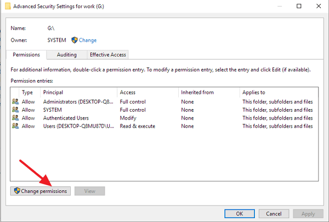This screenshot has width=329, height=222.
Task: Cancel the Advanced Security Settings dialog
Action: coord(274,213)
